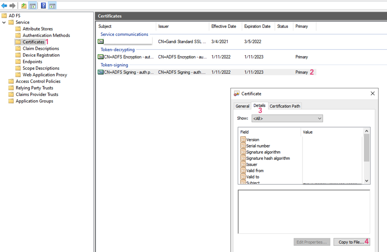The height and width of the screenshot is (252, 387).
Task: Click the Serial number field icon
Action: point(243,146)
